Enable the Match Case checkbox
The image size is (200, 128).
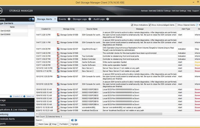[37, 124]
